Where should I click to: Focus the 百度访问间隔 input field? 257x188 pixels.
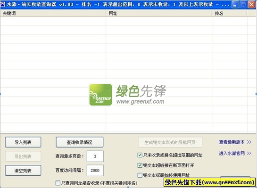[x=95, y=171]
